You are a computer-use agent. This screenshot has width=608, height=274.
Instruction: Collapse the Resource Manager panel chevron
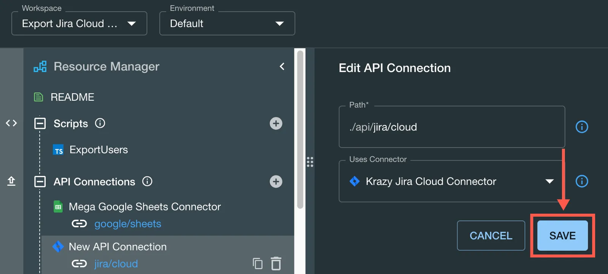[x=282, y=67]
